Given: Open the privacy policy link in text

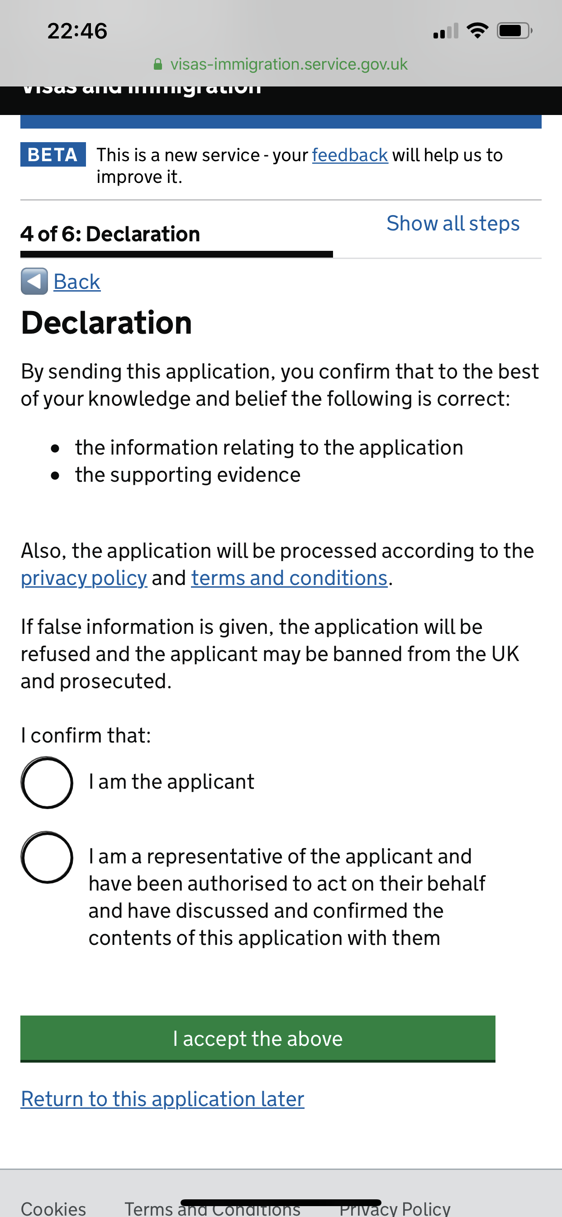Looking at the screenshot, I should click(x=84, y=578).
